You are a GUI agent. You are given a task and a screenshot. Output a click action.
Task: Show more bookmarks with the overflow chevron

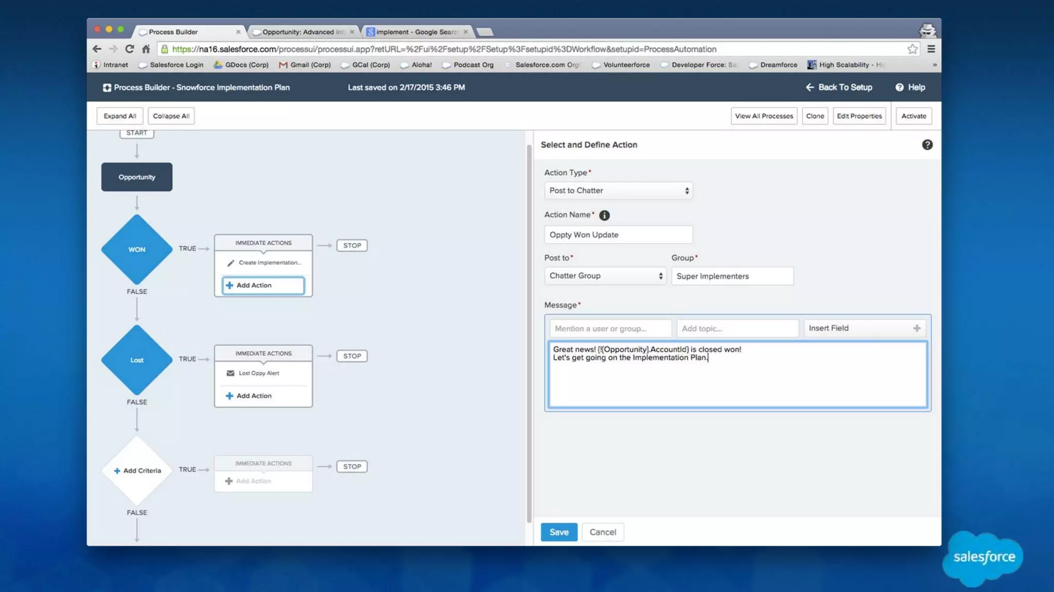coord(935,65)
